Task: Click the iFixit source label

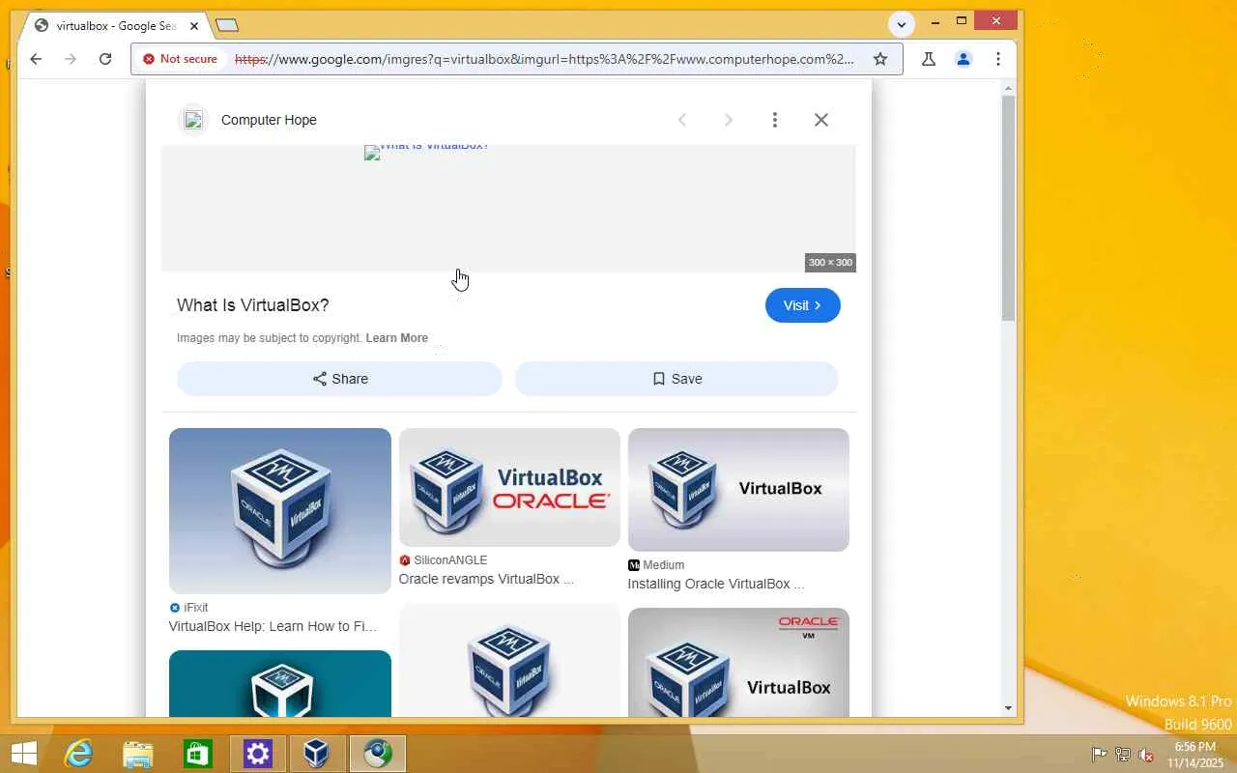Action: [196, 608]
